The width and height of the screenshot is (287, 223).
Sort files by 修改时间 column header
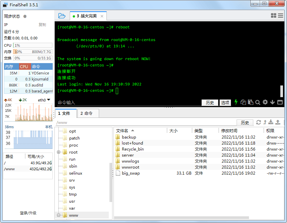click(x=241, y=131)
